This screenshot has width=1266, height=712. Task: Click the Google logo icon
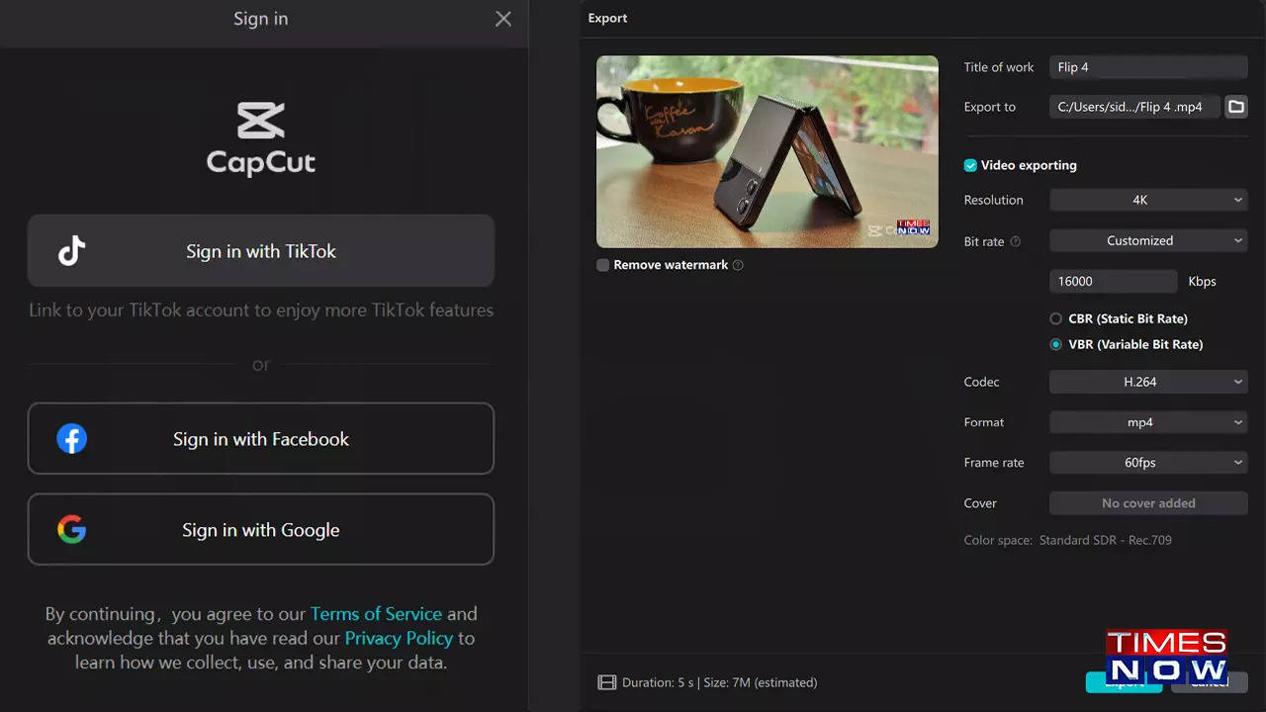tap(71, 530)
